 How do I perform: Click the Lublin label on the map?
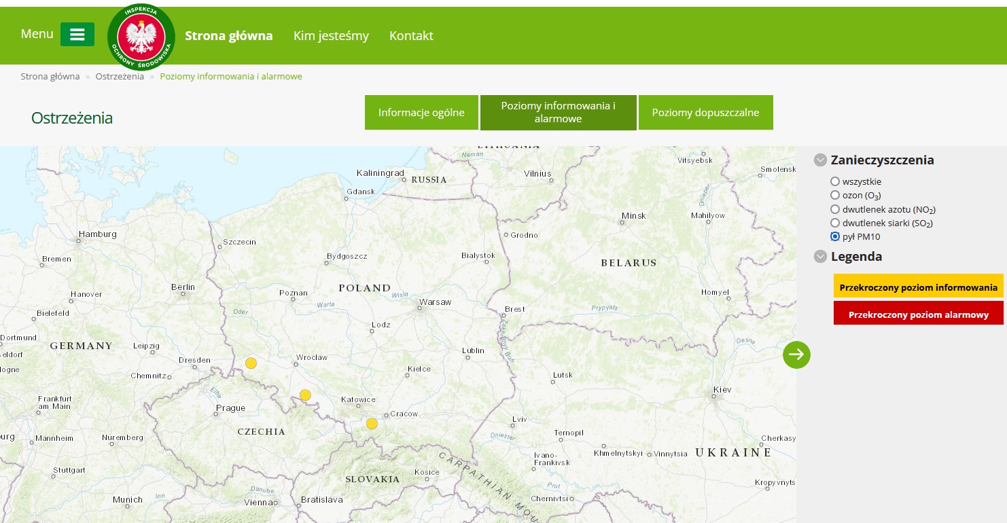[x=473, y=350]
